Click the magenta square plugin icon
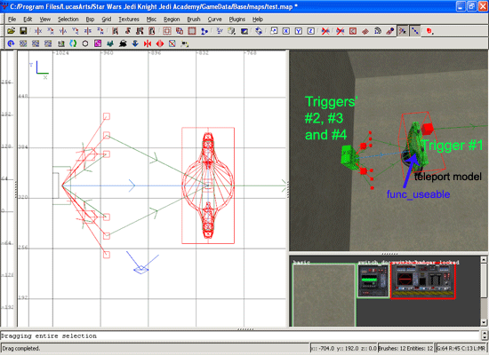This screenshot has height=355, width=489. coord(98,43)
